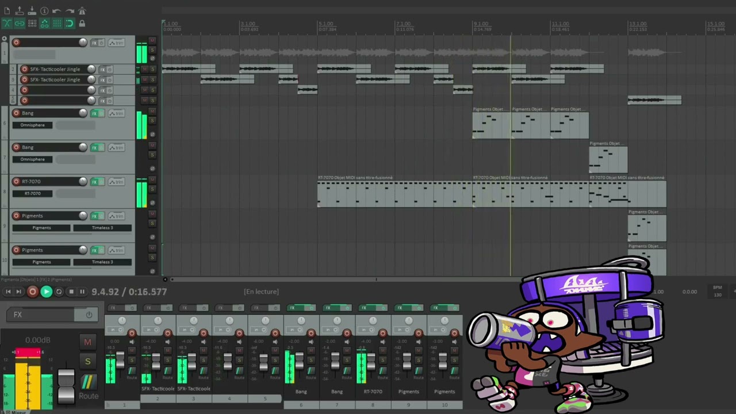Invert phase on track 1
The height and width of the screenshot is (414, 736).
[152, 59]
